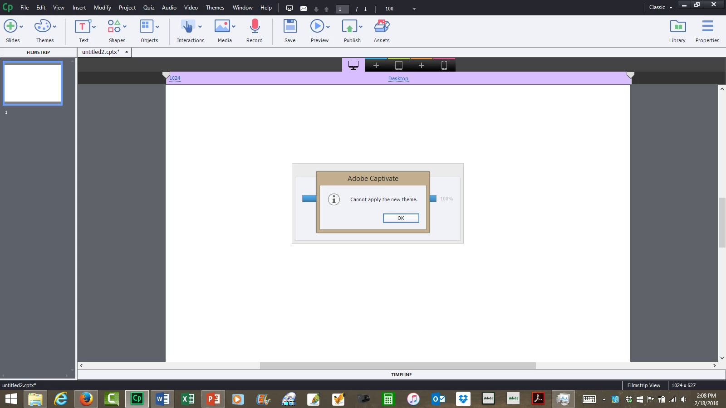
Task: Open Firefox from the taskbar
Action: tap(86, 399)
